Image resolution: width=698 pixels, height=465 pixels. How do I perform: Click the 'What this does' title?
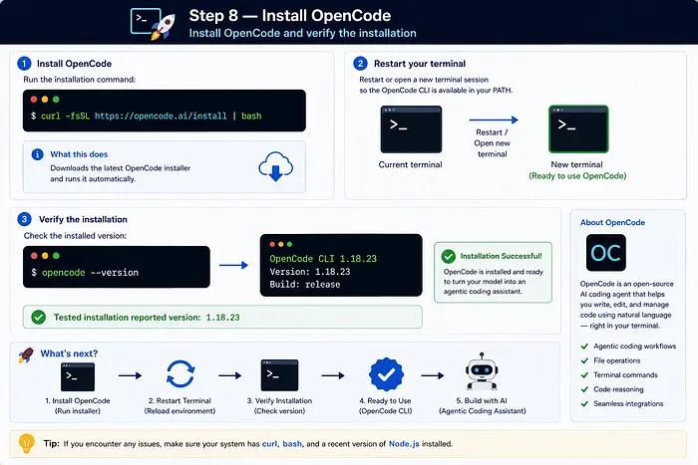tap(79, 154)
